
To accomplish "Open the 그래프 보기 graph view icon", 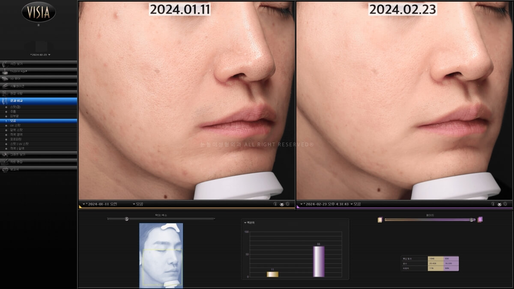I will click(5, 154).
